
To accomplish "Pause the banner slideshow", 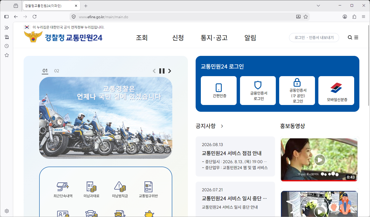I will click(162, 71).
